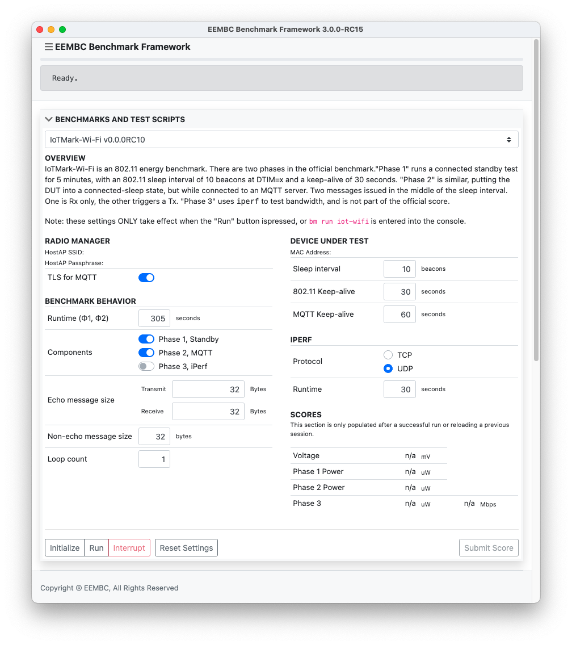Click the EEMBC Benchmark Framework header title
Image resolution: width=572 pixels, height=645 pixels.
click(123, 47)
